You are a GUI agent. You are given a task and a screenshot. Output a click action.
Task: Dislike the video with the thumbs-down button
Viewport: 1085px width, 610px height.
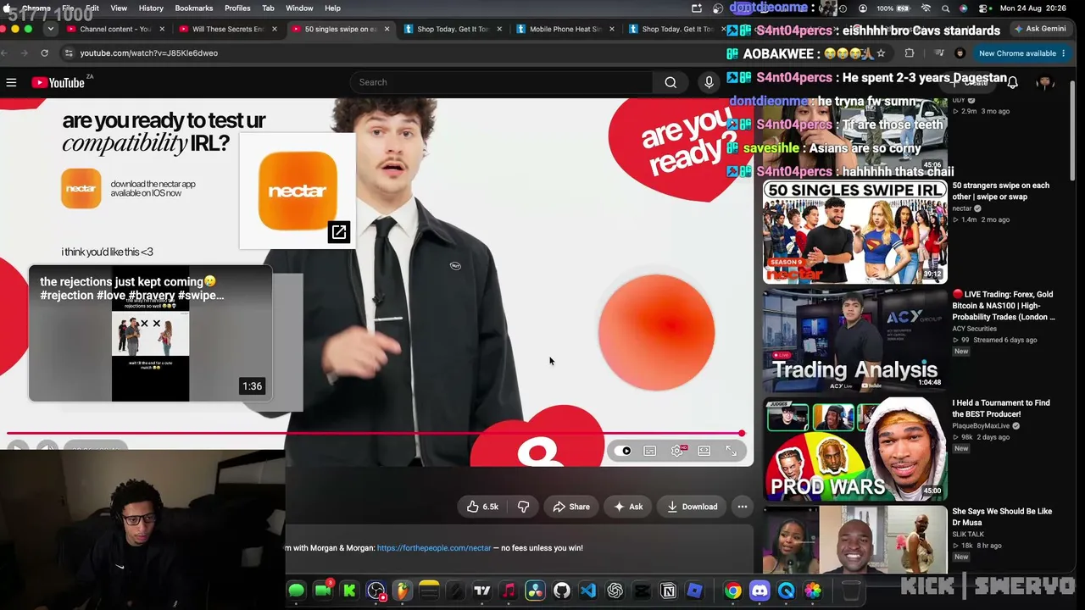click(x=523, y=507)
